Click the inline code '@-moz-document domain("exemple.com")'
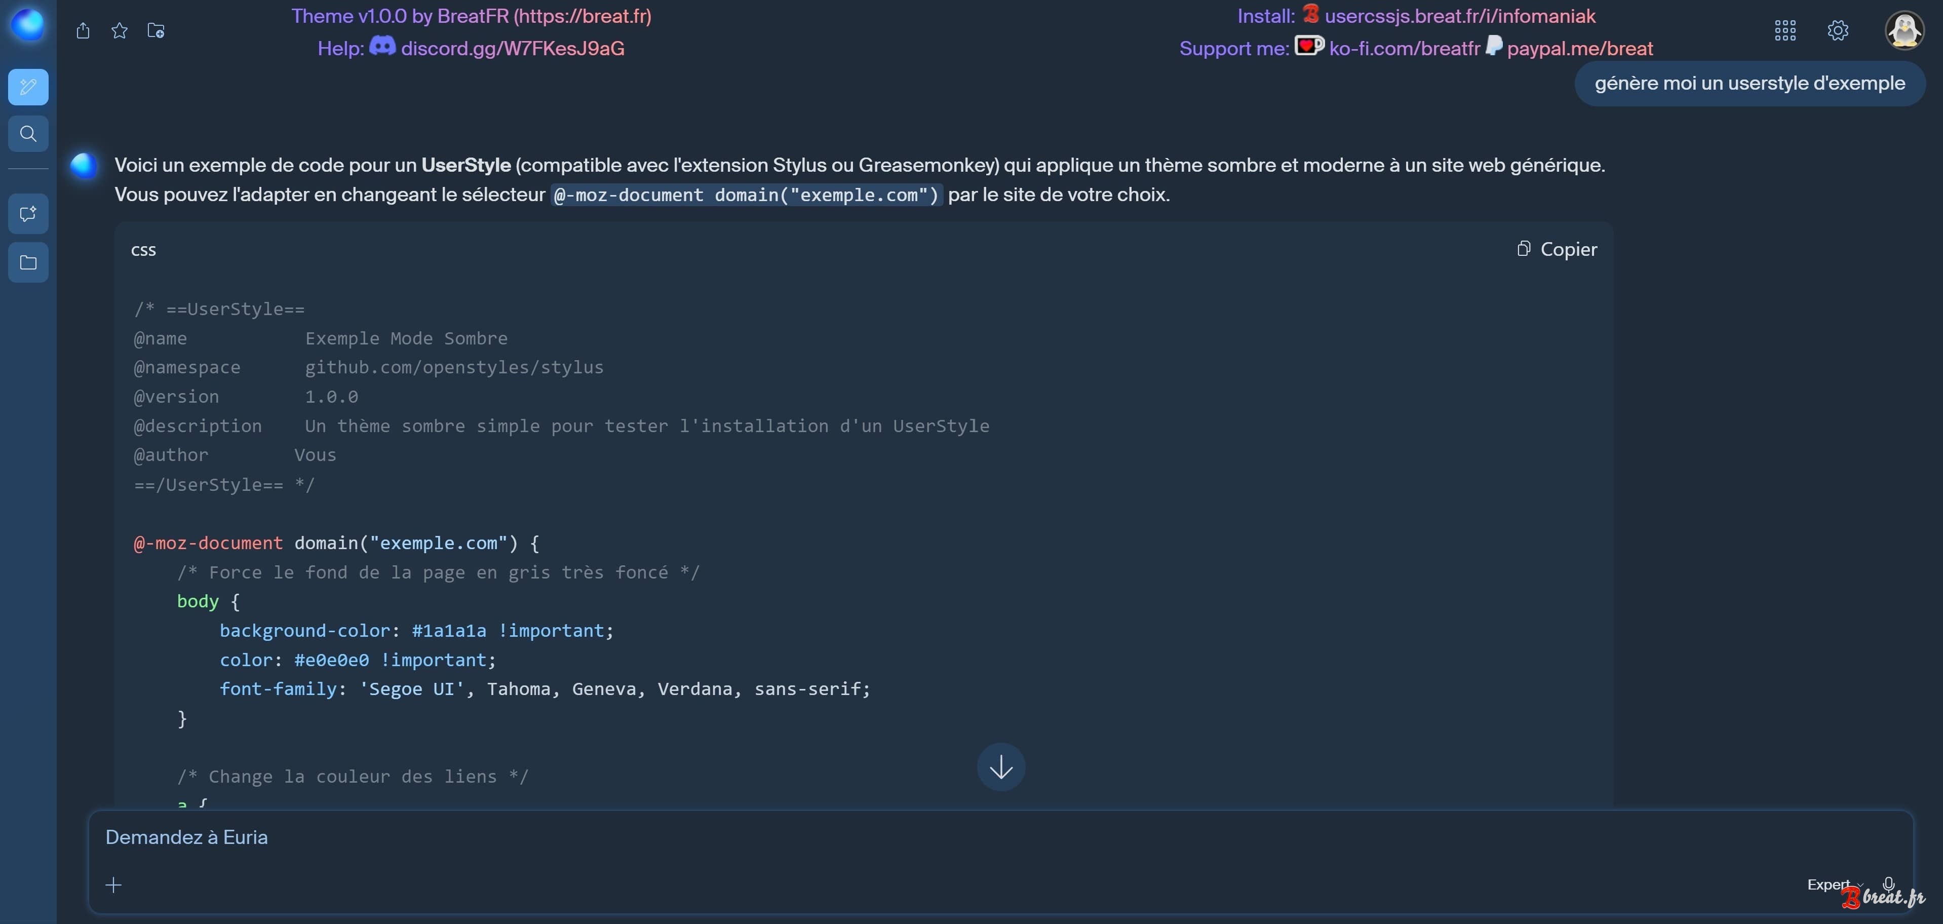Viewport: 1943px width, 924px height. tap(746, 196)
